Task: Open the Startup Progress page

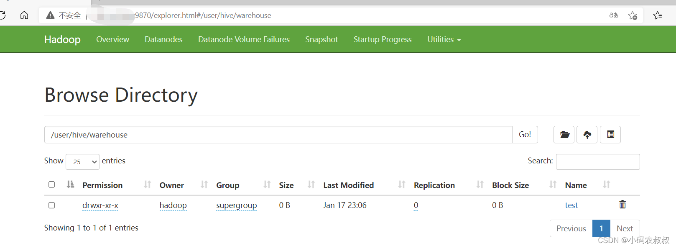Action: [383, 39]
